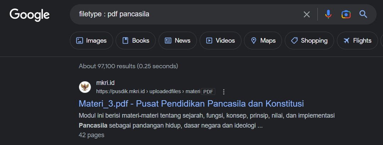Switch to the Books results tab
383x145 pixels.
[135, 41]
